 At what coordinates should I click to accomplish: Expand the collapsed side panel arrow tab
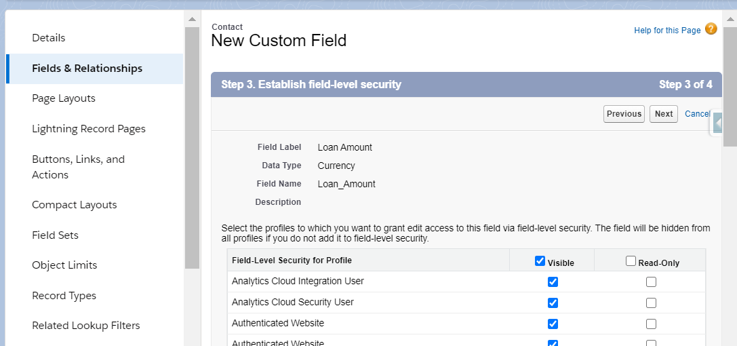click(x=717, y=123)
